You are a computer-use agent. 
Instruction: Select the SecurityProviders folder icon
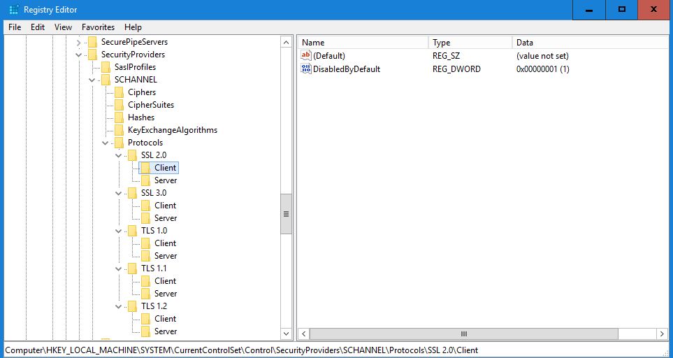coord(92,55)
